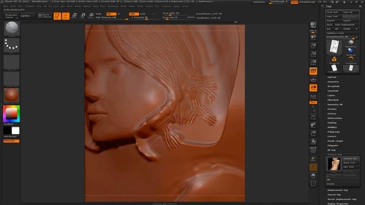Expand the Displacement Map subpalette

pyautogui.click(x=337, y=190)
